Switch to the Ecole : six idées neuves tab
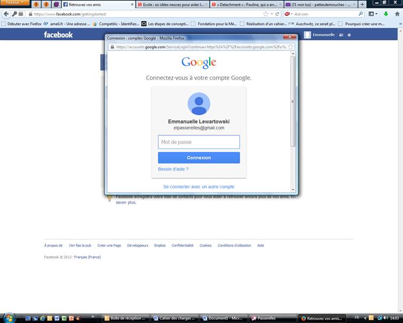Screen dimensions: 403x323 click(x=173, y=4)
